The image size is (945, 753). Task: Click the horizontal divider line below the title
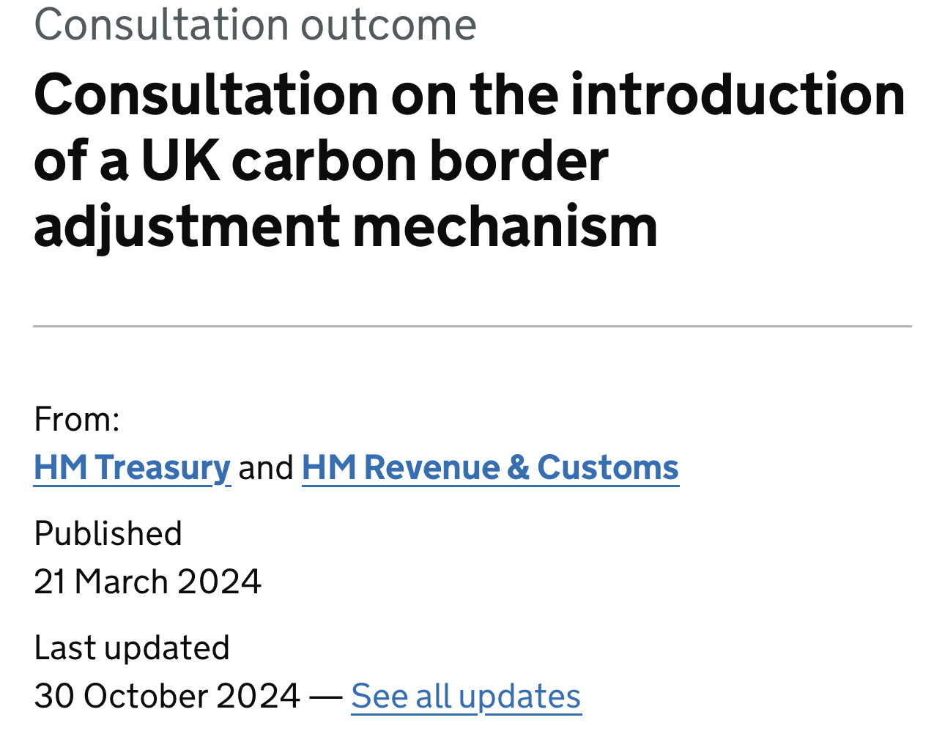tap(472, 326)
